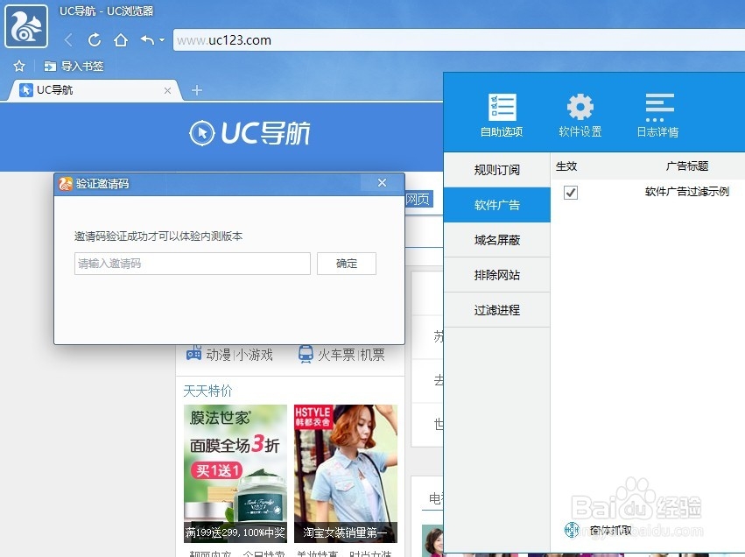745x557 pixels.
Task: Select the 排除网站 sidebar item
Action: pyautogui.click(x=497, y=275)
